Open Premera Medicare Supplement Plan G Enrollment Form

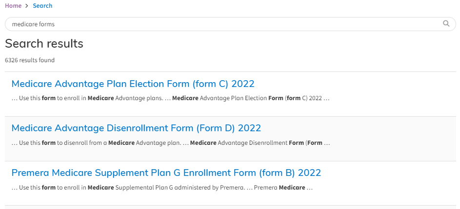(x=166, y=173)
